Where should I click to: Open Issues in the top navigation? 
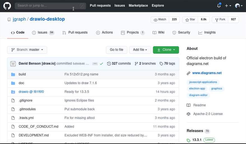coord(120,6)
